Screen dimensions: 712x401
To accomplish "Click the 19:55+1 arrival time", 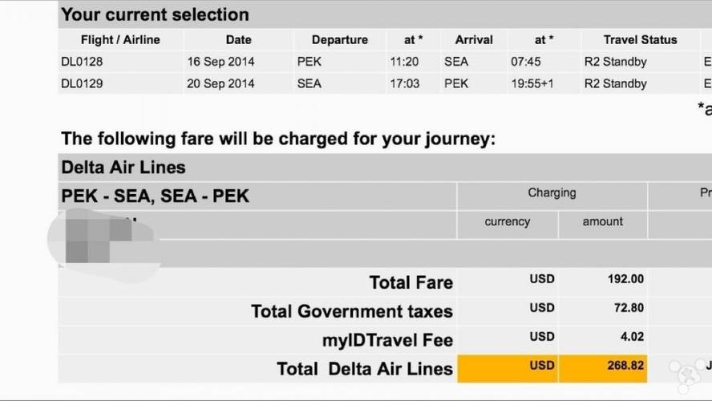I will 532,83.
